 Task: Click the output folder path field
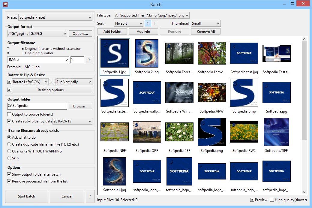pyautogui.click(x=37, y=106)
